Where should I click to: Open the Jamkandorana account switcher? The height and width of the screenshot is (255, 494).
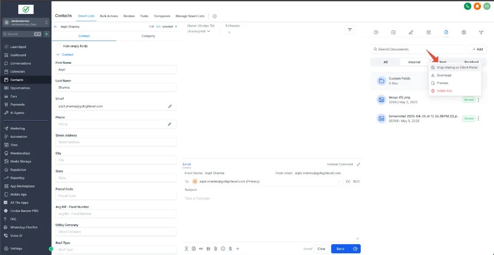coord(26,22)
